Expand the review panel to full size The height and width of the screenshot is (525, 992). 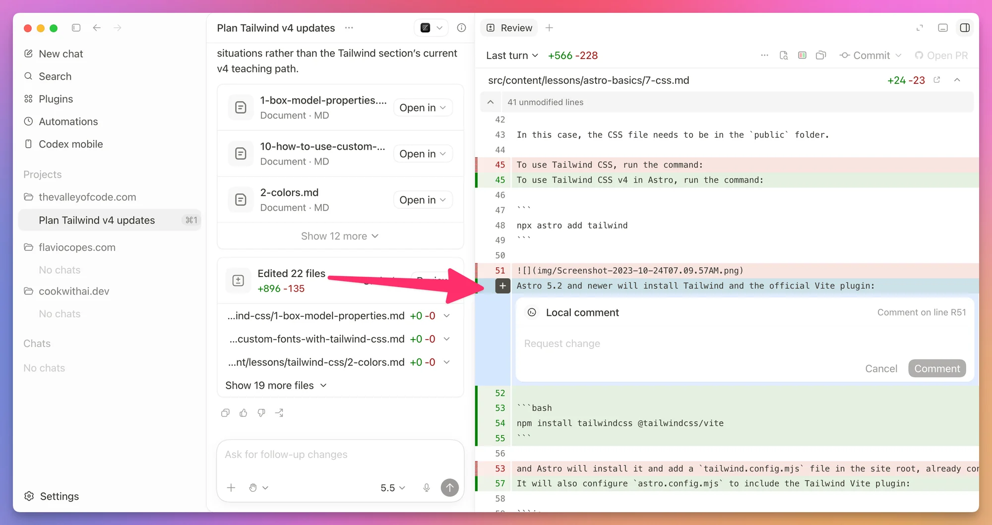click(x=920, y=28)
